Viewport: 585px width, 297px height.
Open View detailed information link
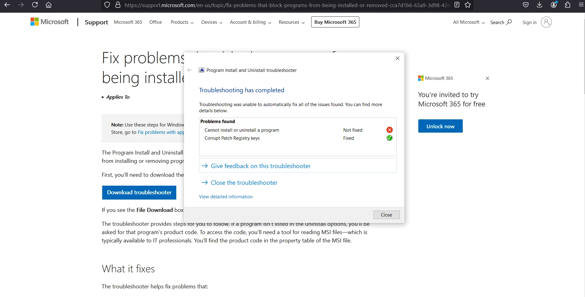click(226, 197)
